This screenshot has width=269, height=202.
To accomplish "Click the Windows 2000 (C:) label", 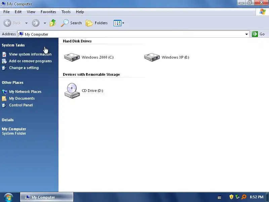I will click(x=98, y=57).
